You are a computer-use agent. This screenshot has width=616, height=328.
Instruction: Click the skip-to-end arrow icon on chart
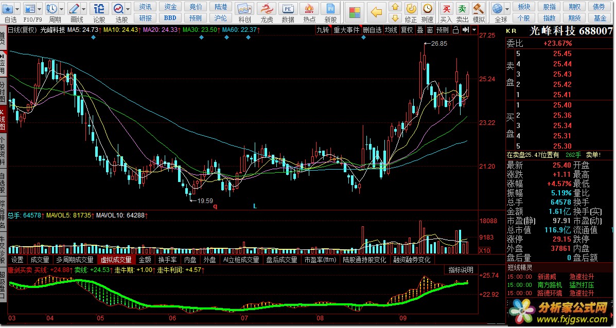[466, 30]
